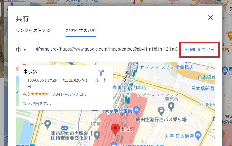Click the 成田空港行きバス乗り場 bus marker
The image size is (232, 146).
[x=161, y=111]
